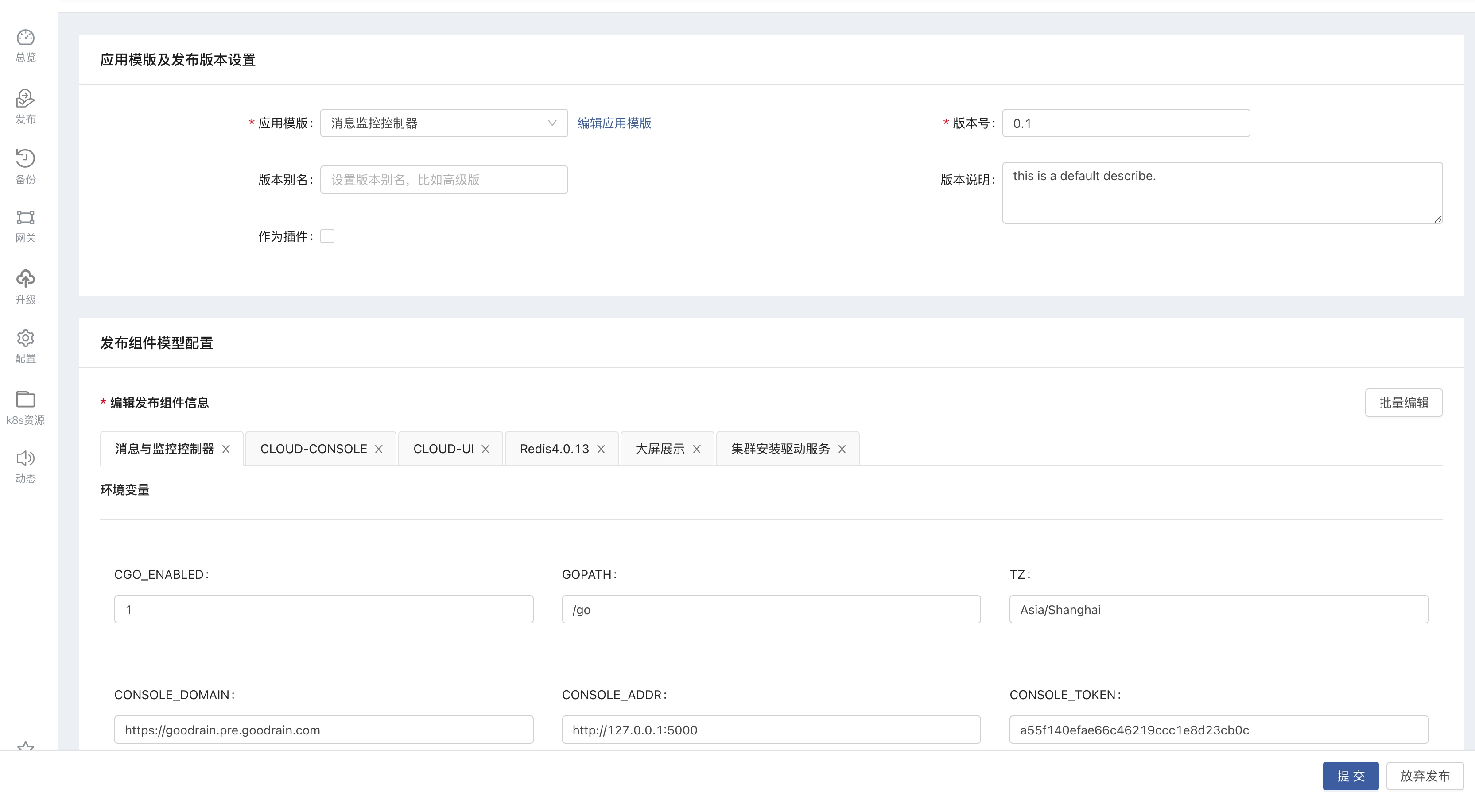Click the 放弃发布 button
This screenshot has height=792, width=1475.
coord(1425,776)
